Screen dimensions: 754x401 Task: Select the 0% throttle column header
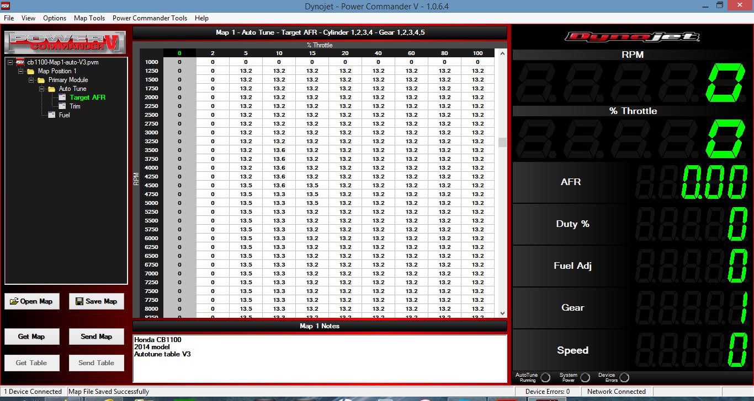pos(179,53)
